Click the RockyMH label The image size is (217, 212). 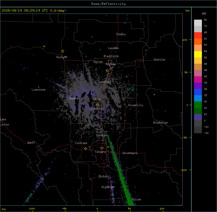click(62, 57)
